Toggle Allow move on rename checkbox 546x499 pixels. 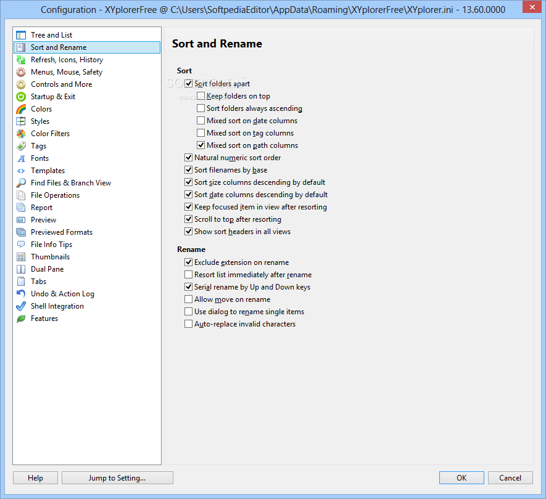point(188,299)
